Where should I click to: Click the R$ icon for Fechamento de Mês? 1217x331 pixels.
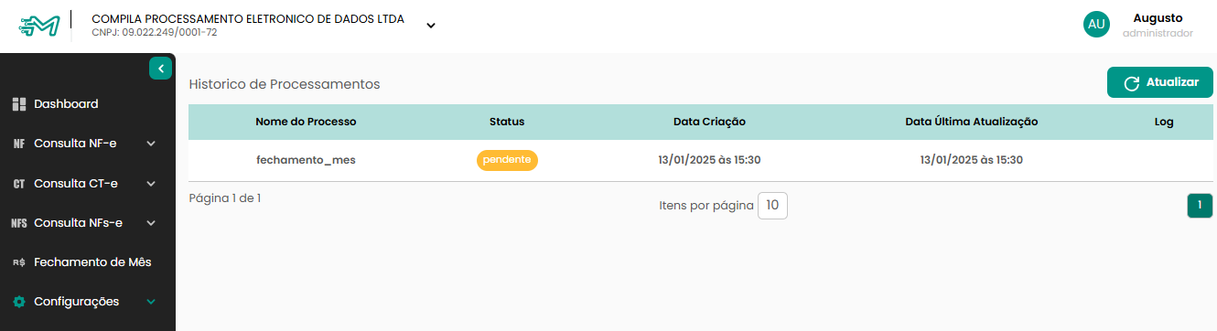click(x=18, y=262)
